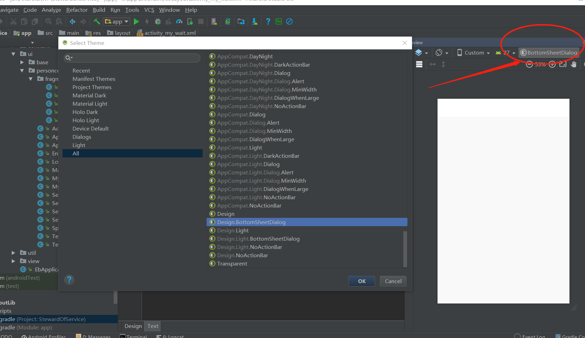Select Holo Light theme category
This screenshot has height=338, width=585.
pyautogui.click(x=86, y=120)
